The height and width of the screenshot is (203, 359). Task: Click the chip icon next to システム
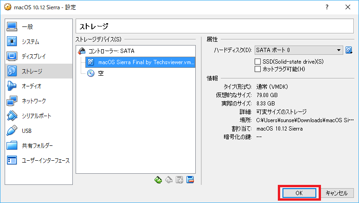tap(12, 41)
